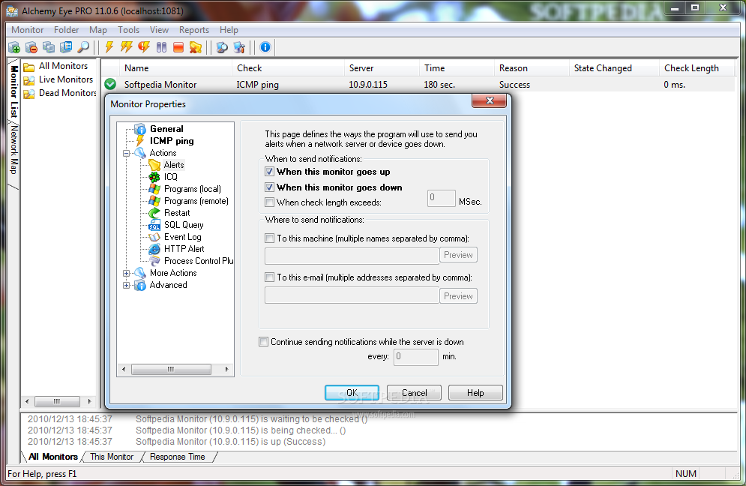Open the View menu
Image resolution: width=746 pixels, height=486 pixels.
click(159, 30)
